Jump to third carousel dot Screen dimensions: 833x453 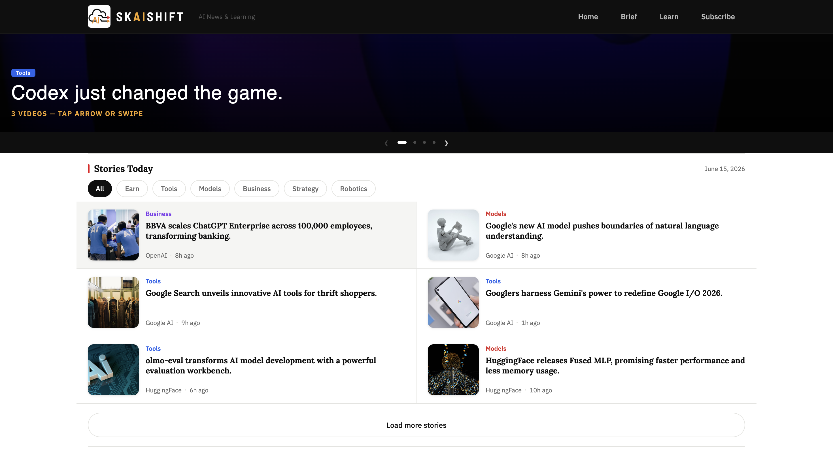coord(424,142)
